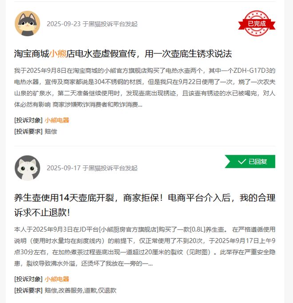Click second complaint summary about 0.8L养生壶

(145, 246)
